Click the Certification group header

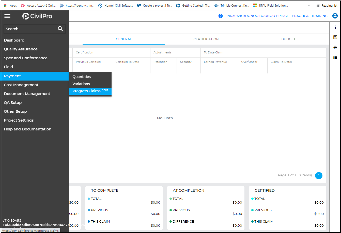coord(111,53)
